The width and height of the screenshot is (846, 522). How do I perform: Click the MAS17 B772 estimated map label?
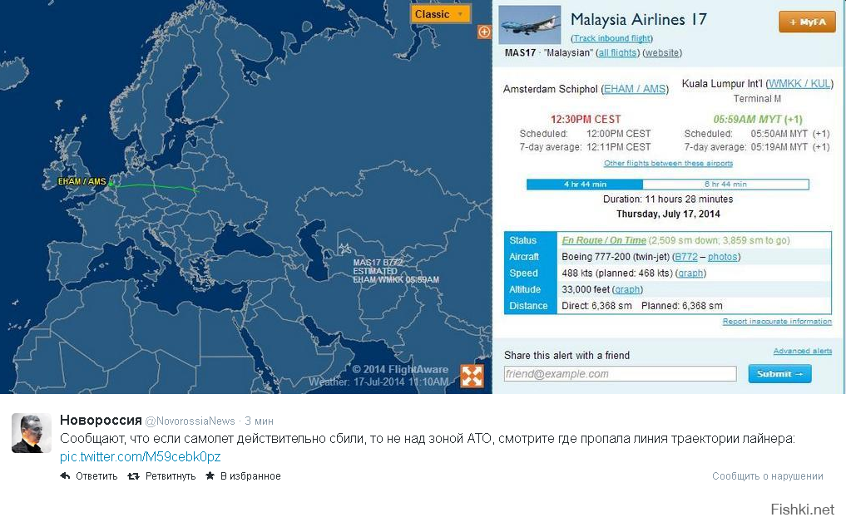(396, 271)
